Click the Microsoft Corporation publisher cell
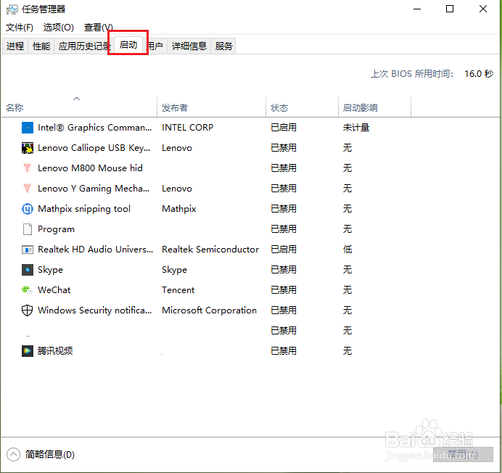 (x=210, y=310)
